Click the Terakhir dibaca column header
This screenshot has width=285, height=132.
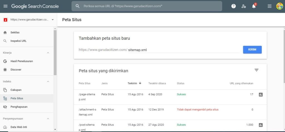[x=157, y=83]
